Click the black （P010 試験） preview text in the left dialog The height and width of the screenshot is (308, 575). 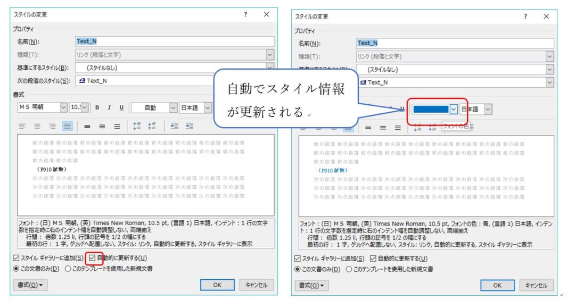[x=52, y=169]
